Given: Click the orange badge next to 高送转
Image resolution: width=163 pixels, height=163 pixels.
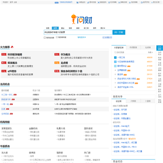Looking at the screenshot, I should coord(125,75).
